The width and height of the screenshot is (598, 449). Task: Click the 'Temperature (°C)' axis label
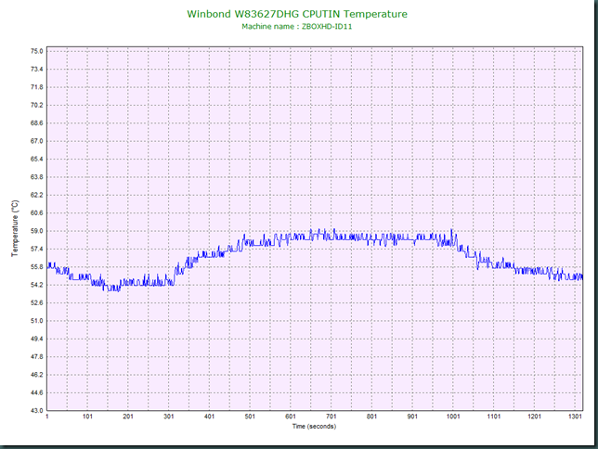pyautogui.click(x=15, y=229)
